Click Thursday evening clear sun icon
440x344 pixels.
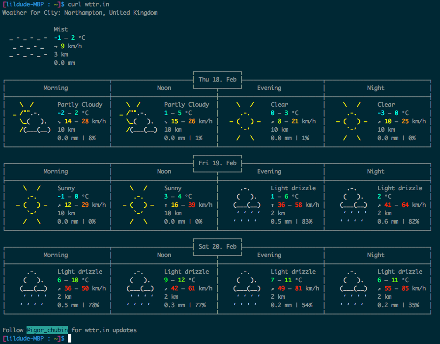pyautogui.click(x=245, y=121)
